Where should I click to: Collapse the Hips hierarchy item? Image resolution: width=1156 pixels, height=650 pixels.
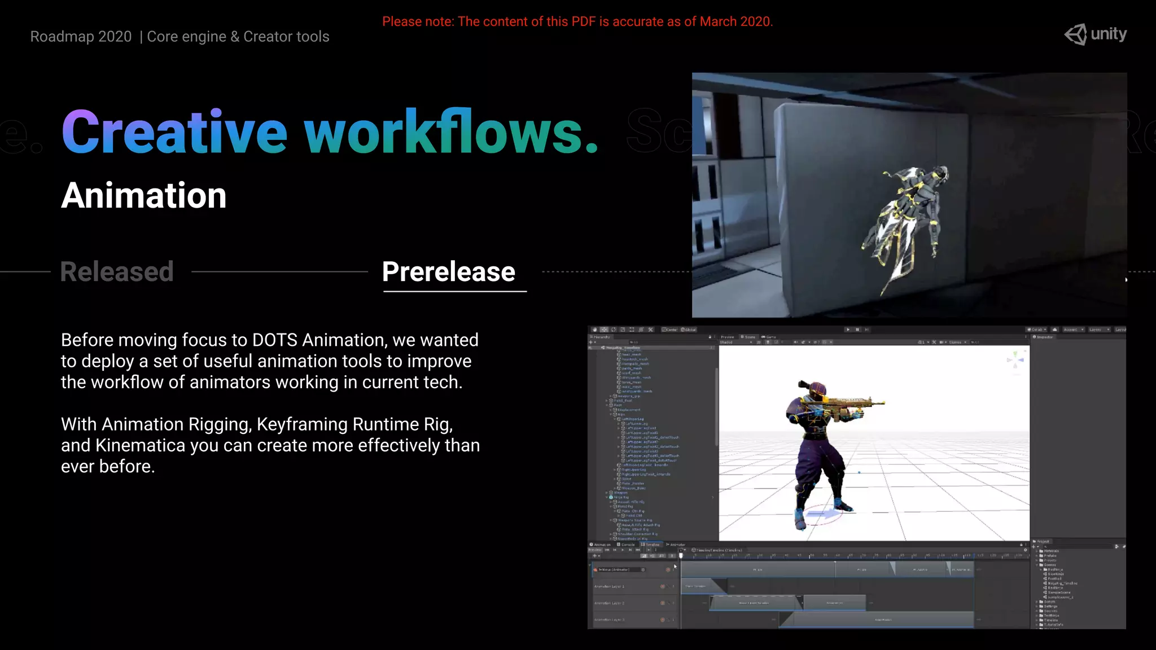coord(611,414)
